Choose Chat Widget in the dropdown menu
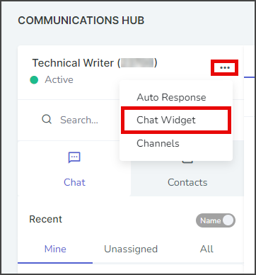 click(x=166, y=120)
